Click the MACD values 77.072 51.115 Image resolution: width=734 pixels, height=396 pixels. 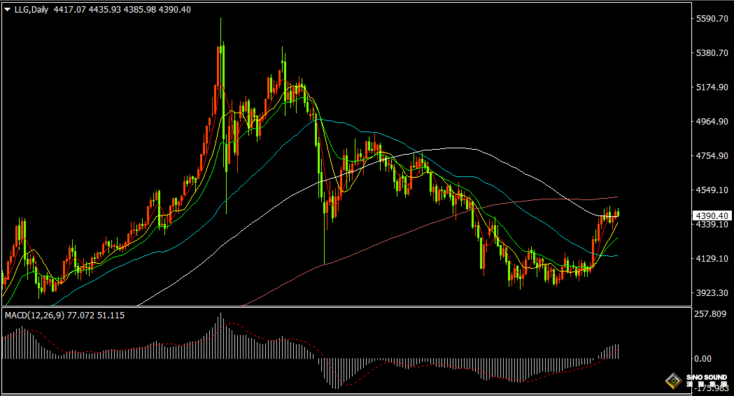point(96,316)
